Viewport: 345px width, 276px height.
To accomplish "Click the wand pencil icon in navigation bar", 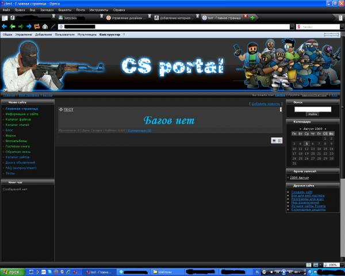I will pos(53,26).
